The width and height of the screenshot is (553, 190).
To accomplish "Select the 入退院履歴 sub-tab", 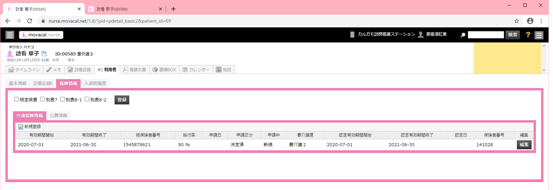I will (95, 84).
